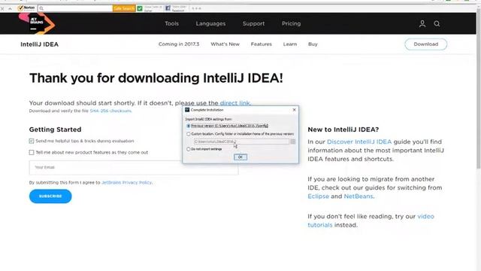
Task: Click the Safe Search button
Action: click(124, 8)
